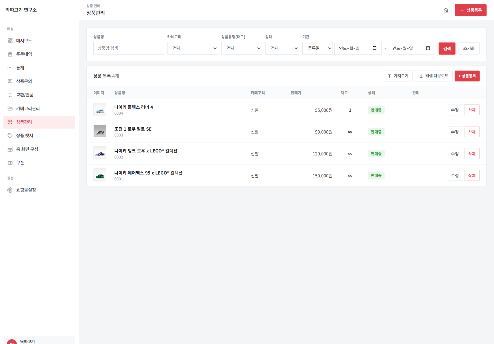Click the 통계 chart icon

tap(10, 68)
